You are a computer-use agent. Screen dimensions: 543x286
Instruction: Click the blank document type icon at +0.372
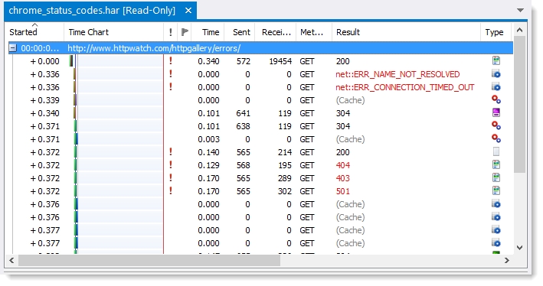[x=496, y=152]
